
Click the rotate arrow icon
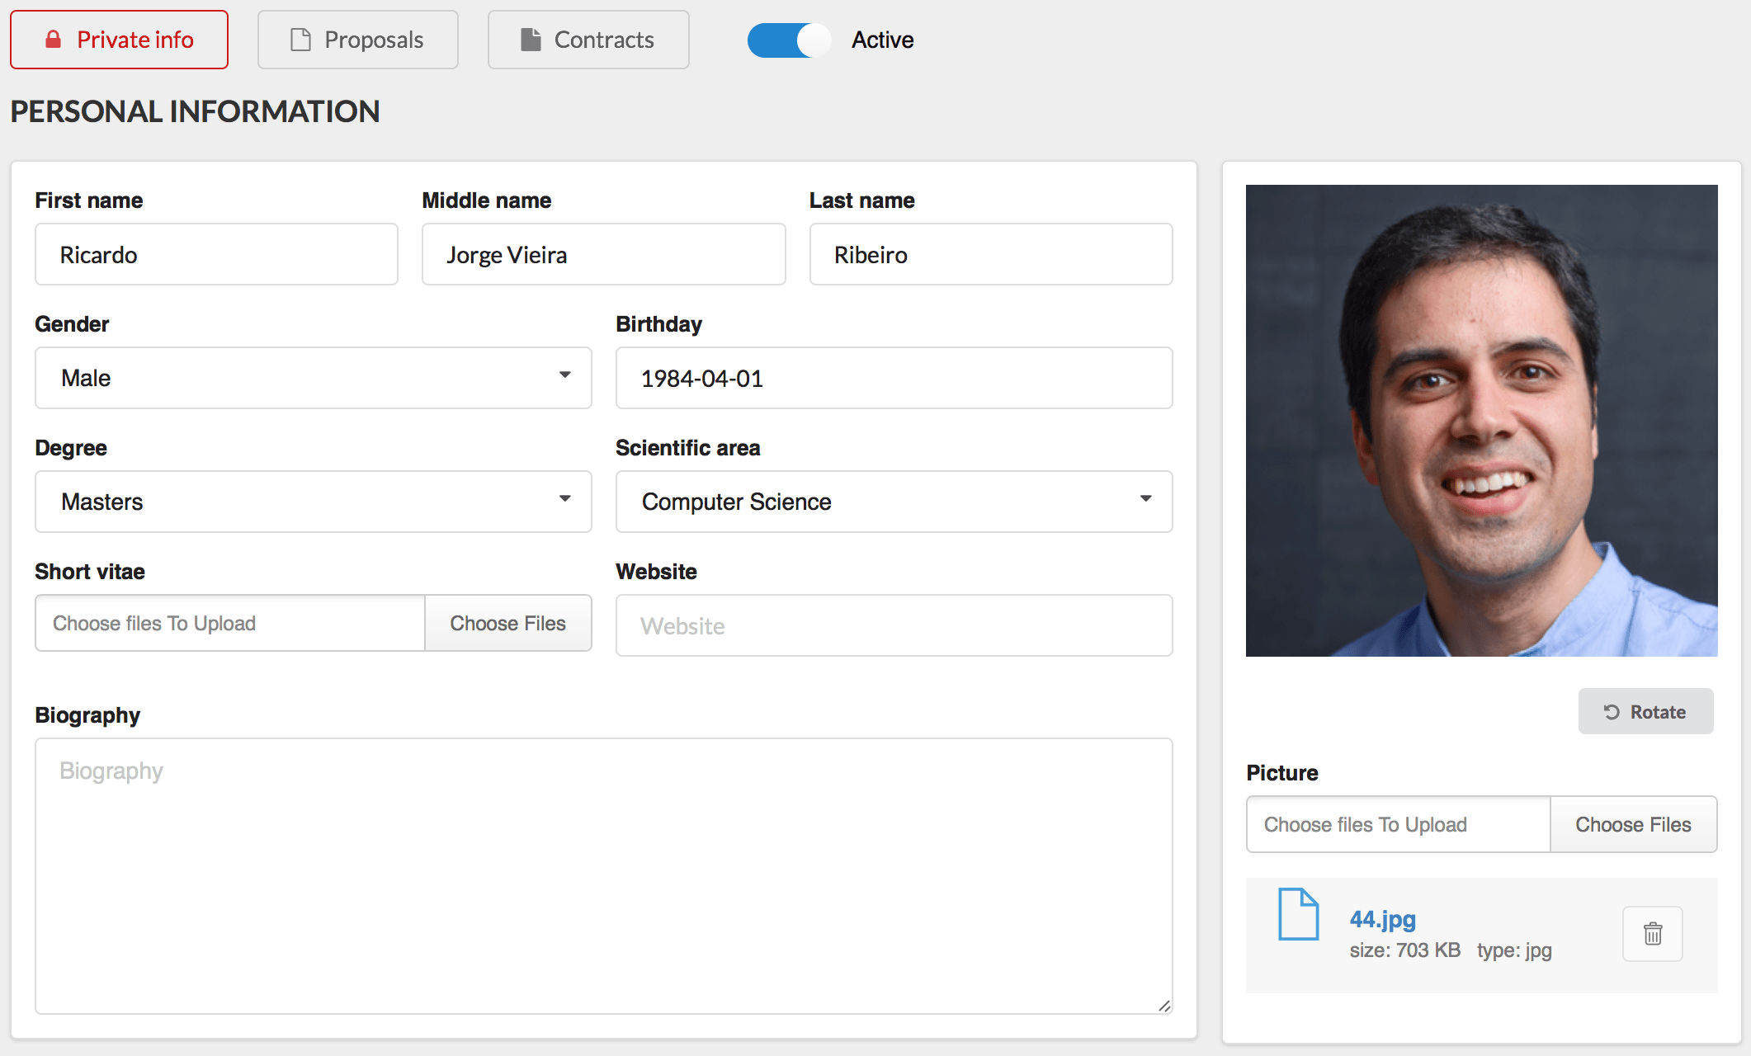click(1611, 712)
